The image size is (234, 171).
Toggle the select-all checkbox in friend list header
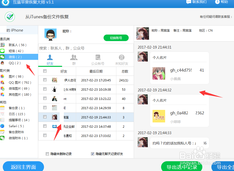point(45,71)
